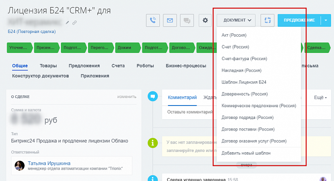334x181 pixels.
Task: Click deal type text Битрикс24 Продажа
Action: 69,141
